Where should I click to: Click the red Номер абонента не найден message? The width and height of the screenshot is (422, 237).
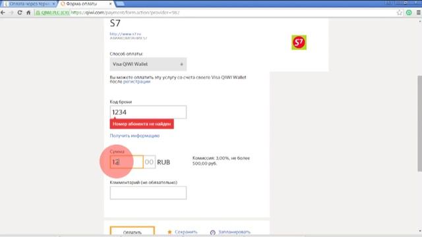pyautogui.click(x=142, y=124)
